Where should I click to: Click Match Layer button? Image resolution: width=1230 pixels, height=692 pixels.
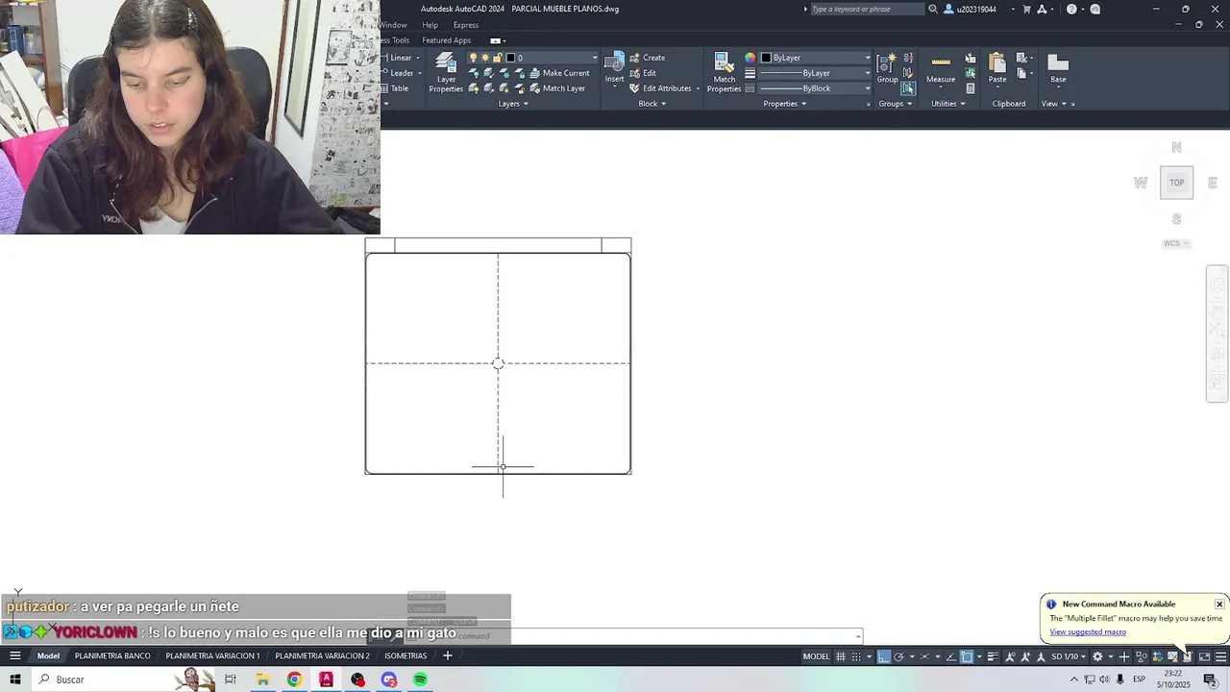pos(556,88)
